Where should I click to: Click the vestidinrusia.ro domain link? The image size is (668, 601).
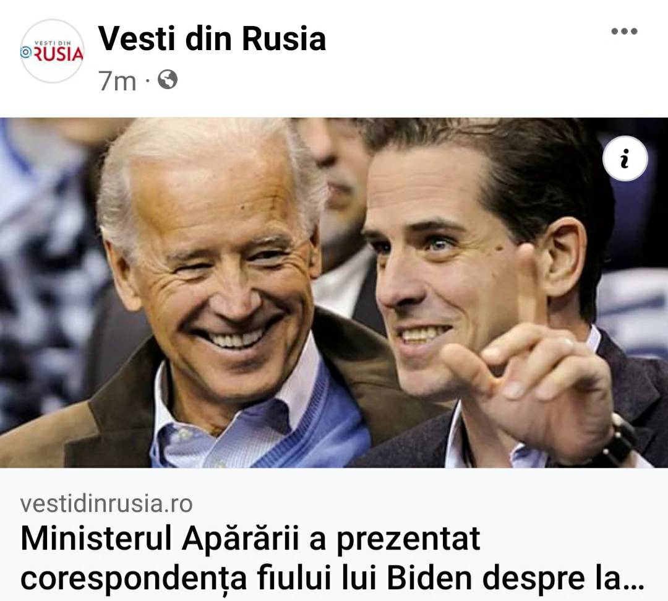point(106,503)
